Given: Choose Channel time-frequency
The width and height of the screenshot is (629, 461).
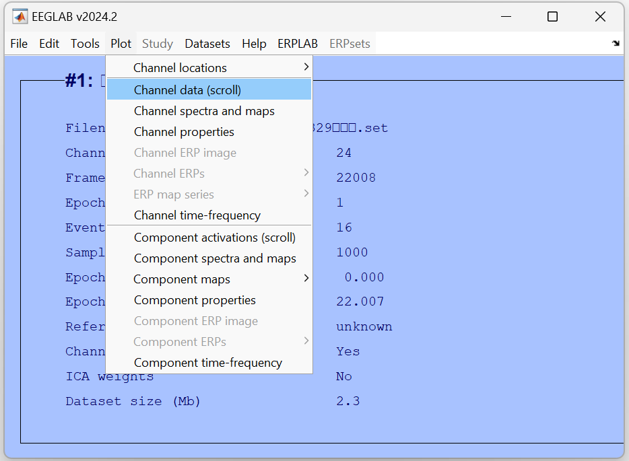Looking at the screenshot, I should [x=209, y=215].
